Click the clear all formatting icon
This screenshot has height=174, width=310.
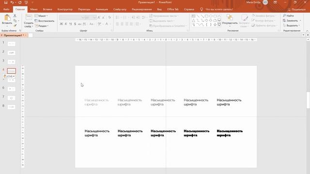coord(109,17)
